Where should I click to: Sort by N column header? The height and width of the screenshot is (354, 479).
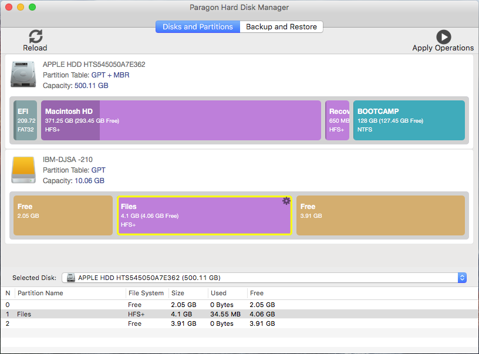[8, 293]
